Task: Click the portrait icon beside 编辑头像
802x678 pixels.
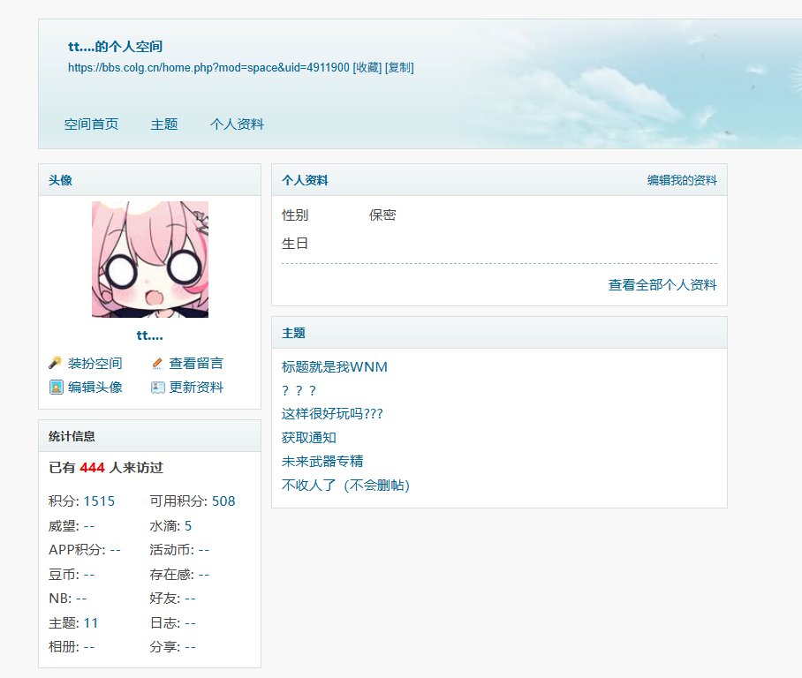Action: (x=56, y=387)
